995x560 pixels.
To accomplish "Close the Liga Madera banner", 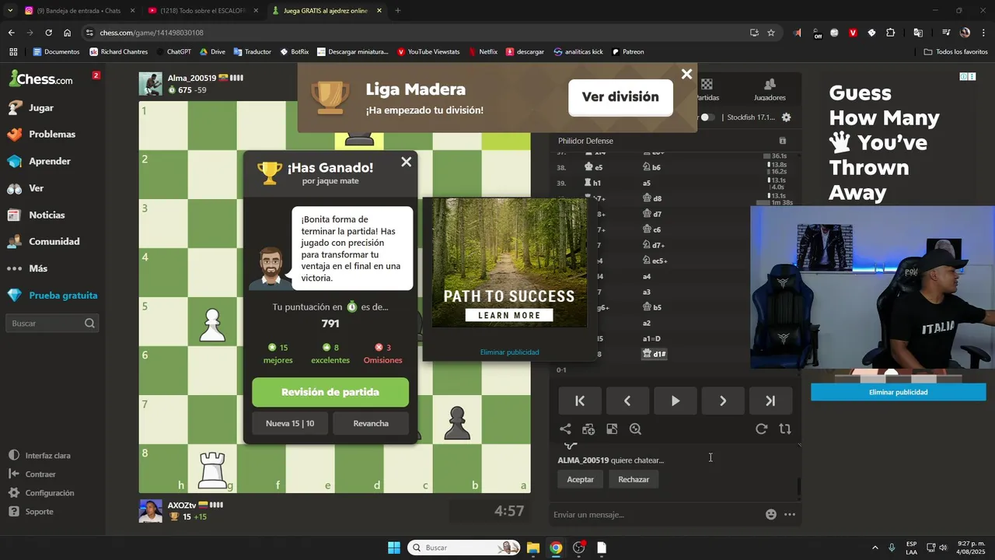I will [x=686, y=74].
